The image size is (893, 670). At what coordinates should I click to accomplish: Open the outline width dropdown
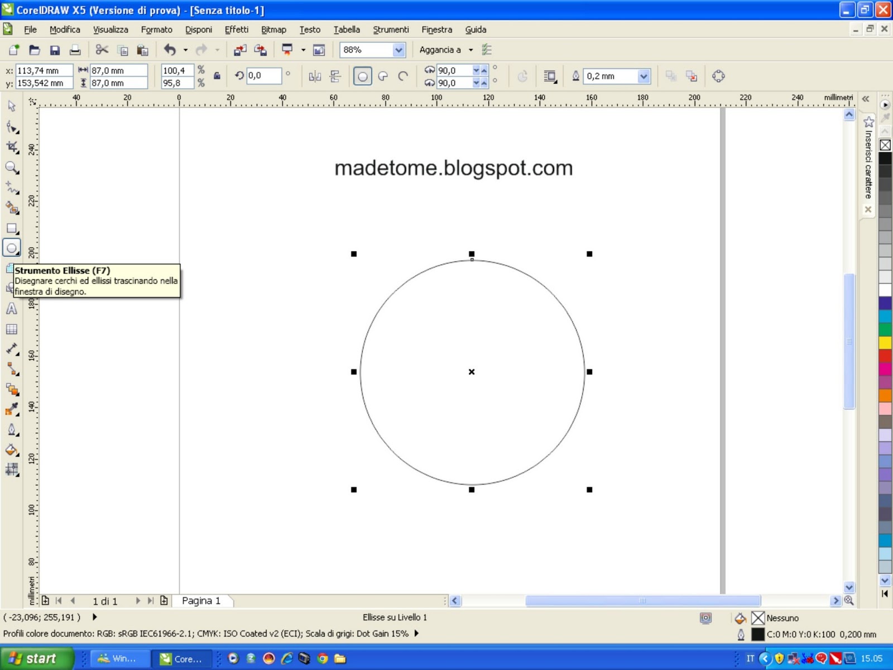(x=644, y=76)
